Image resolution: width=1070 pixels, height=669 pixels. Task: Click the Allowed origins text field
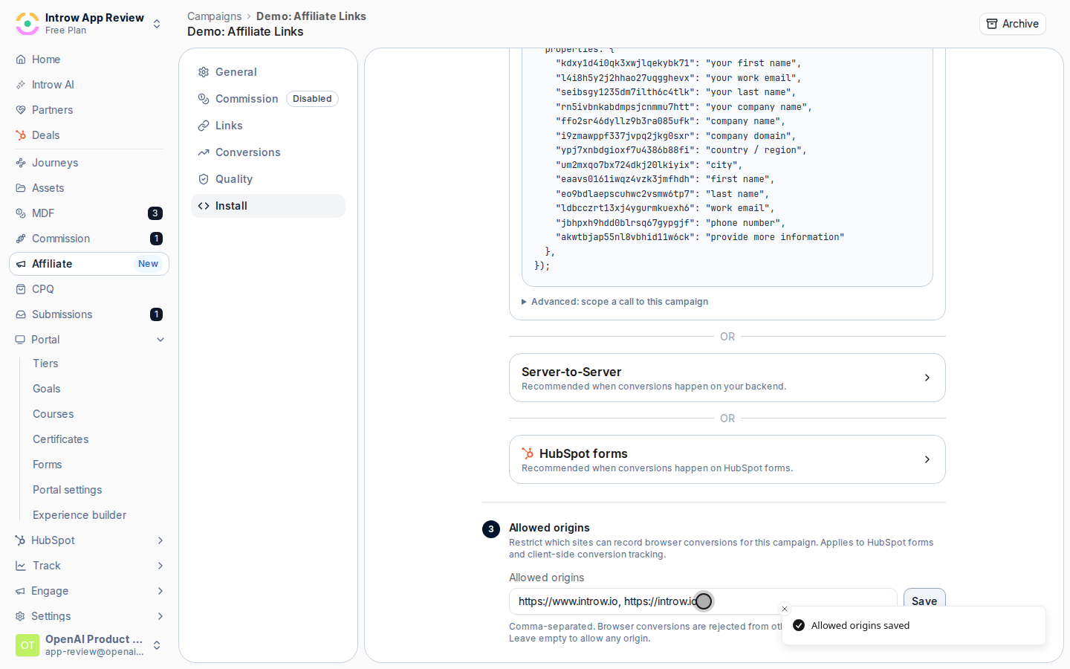(x=703, y=601)
